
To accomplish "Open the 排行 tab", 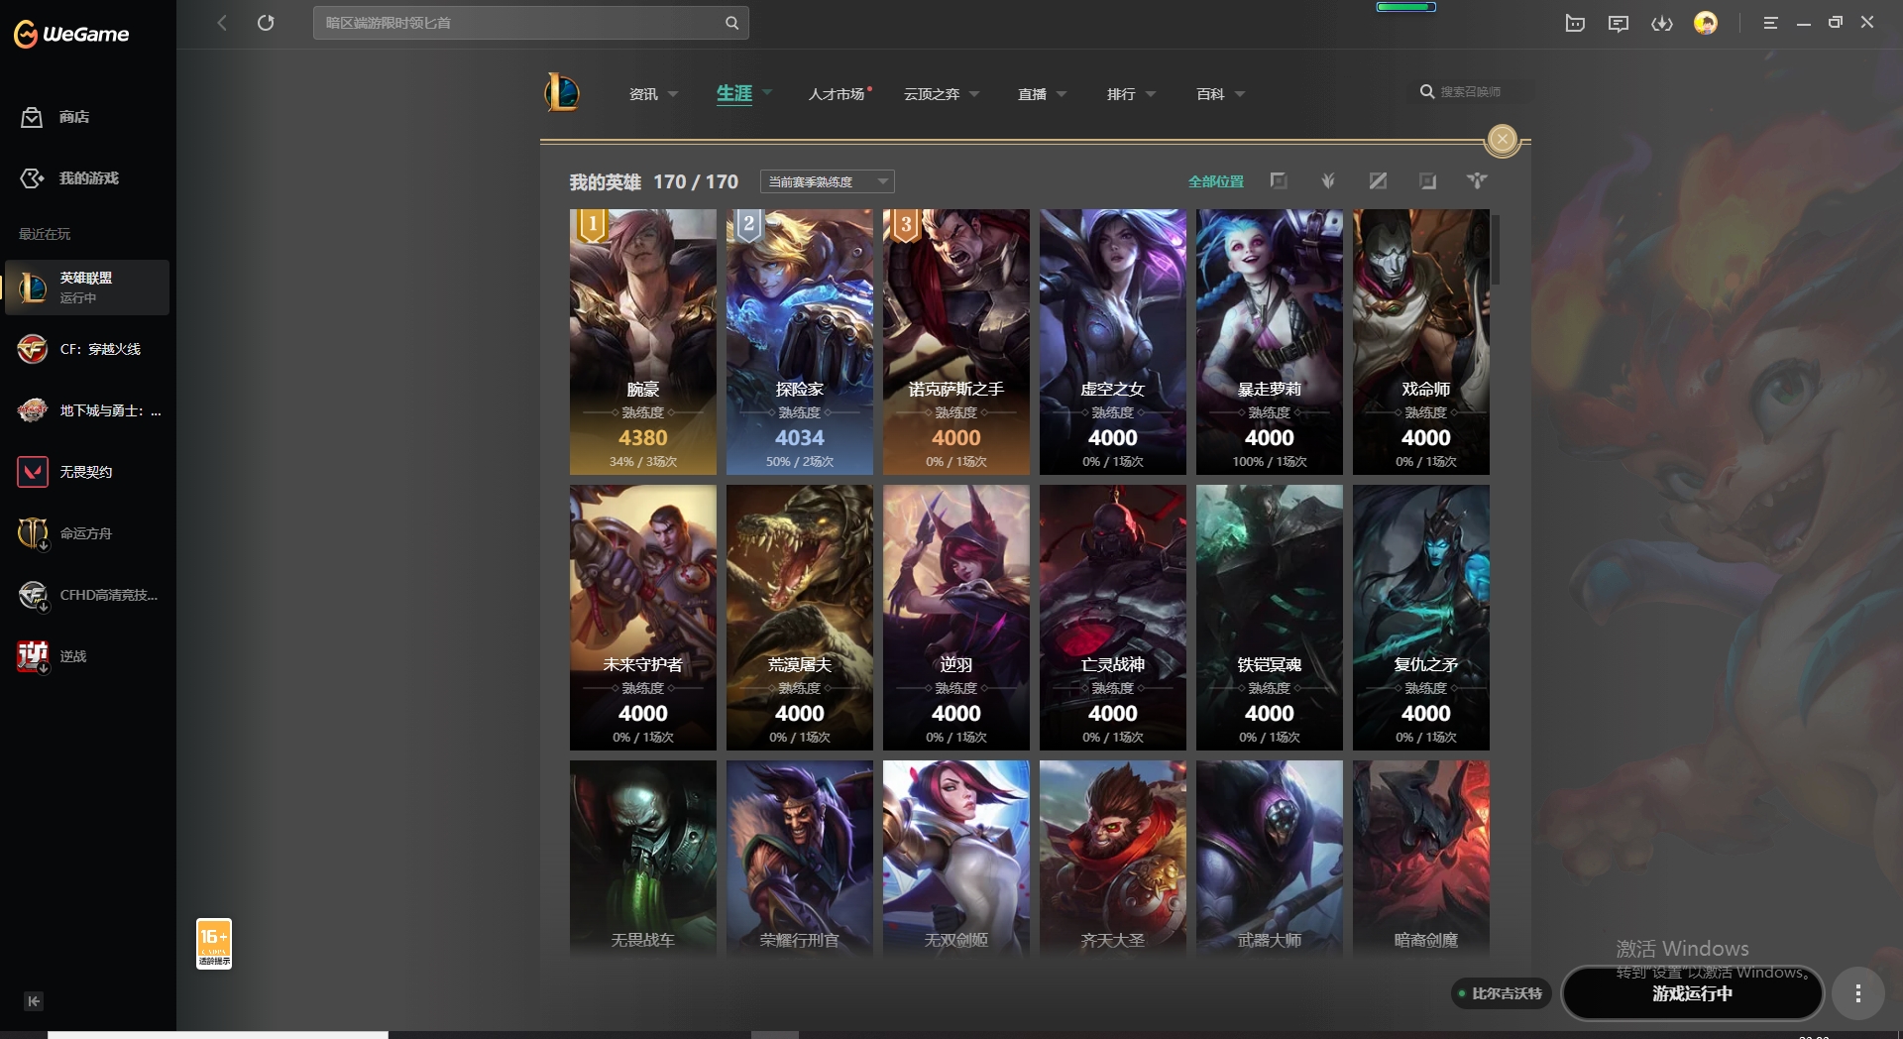I will [x=1121, y=94].
